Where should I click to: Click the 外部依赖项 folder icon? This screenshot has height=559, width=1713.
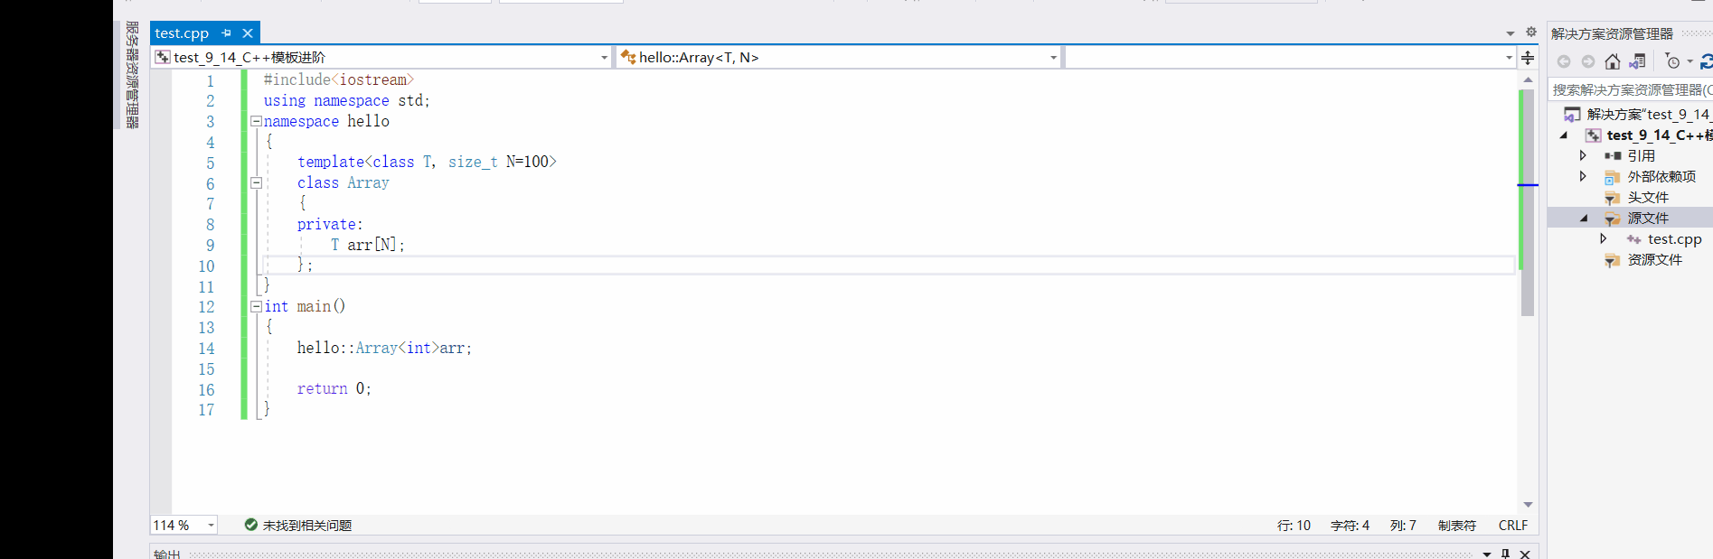coord(1612,177)
